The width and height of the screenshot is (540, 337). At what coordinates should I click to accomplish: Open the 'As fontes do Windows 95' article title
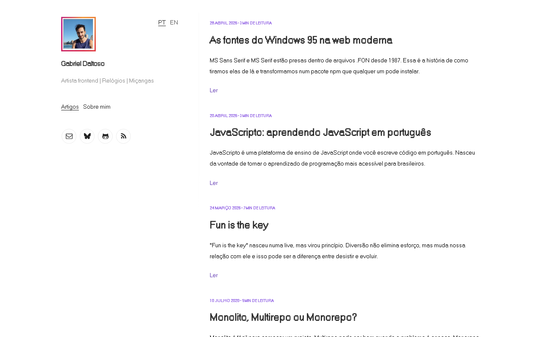pos(301,40)
